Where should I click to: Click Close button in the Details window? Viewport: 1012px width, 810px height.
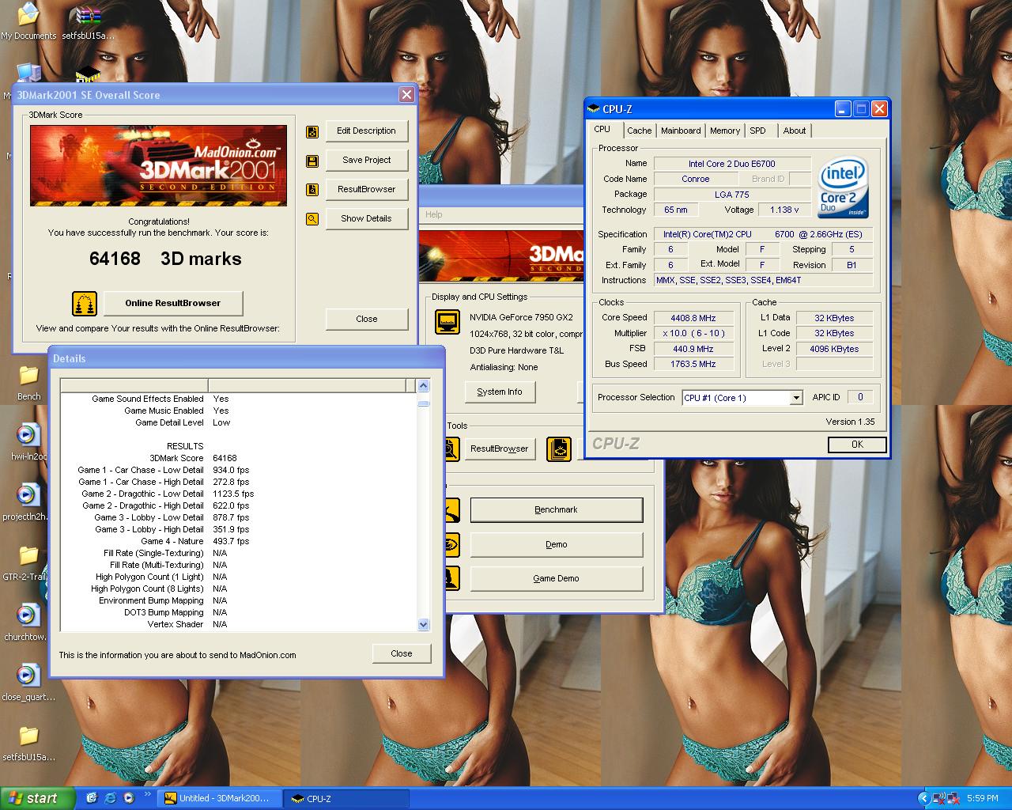tap(402, 653)
